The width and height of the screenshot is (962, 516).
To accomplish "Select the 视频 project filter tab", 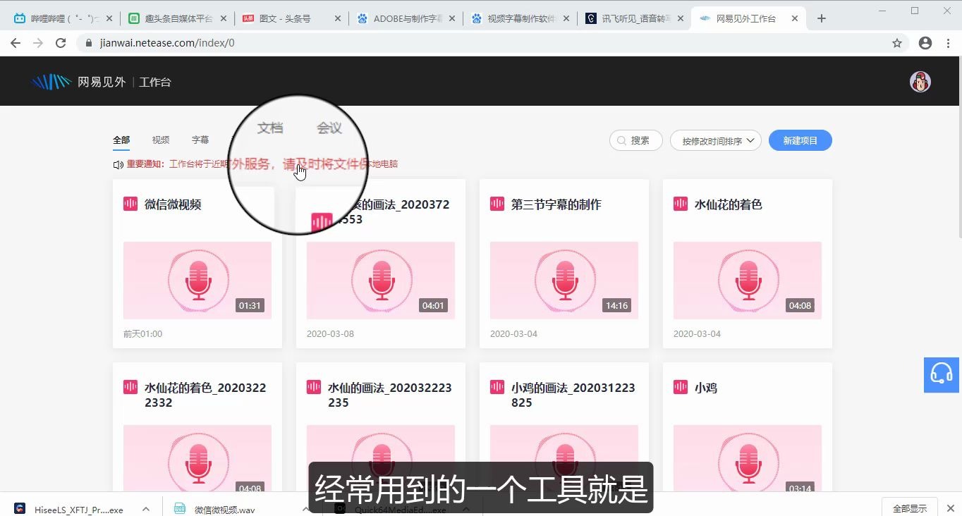I will tap(161, 140).
